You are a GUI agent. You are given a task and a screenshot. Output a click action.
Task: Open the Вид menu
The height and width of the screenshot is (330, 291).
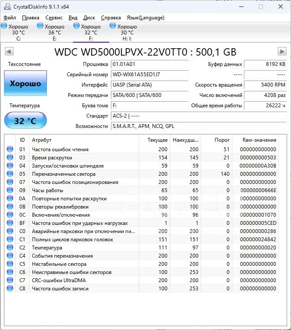(73, 18)
